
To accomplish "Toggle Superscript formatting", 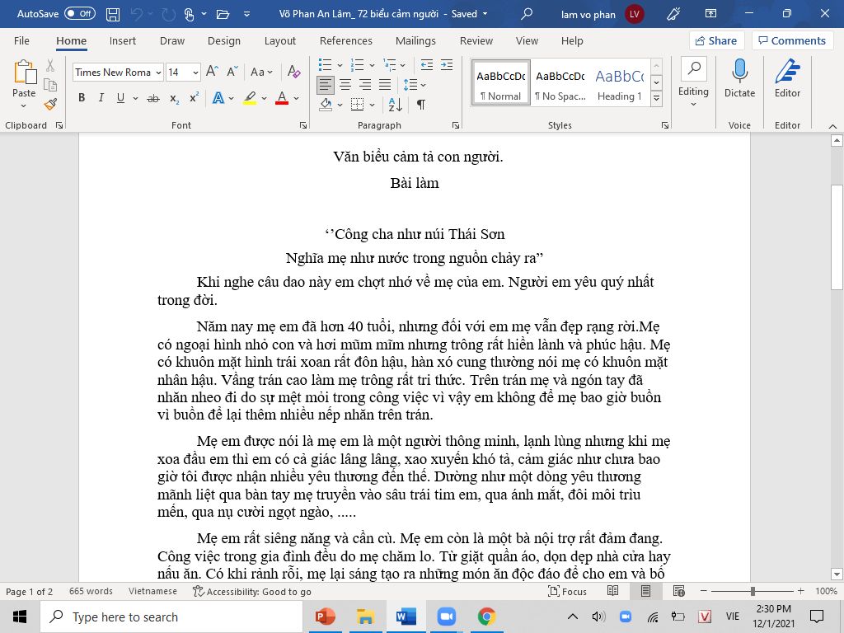I will (x=194, y=98).
